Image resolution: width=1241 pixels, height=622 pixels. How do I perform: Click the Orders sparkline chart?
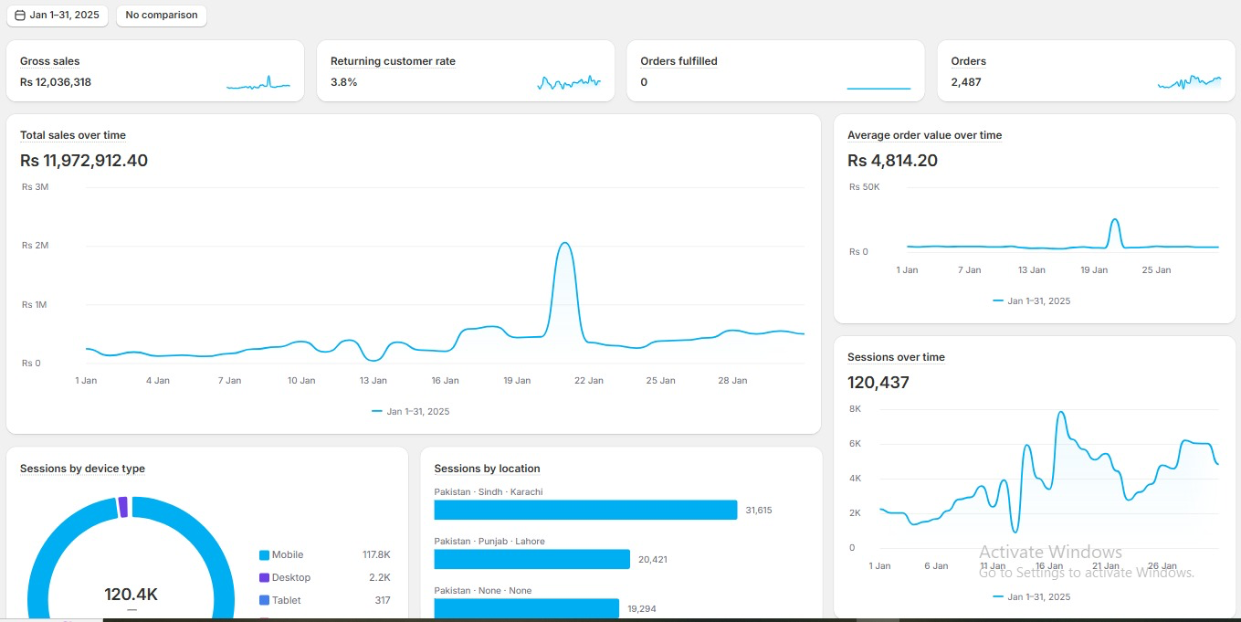coord(1190,83)
